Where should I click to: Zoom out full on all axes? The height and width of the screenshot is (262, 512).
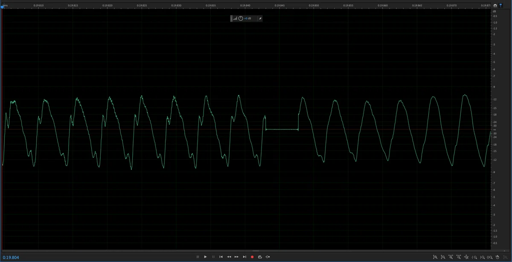(x=466, y=257)
